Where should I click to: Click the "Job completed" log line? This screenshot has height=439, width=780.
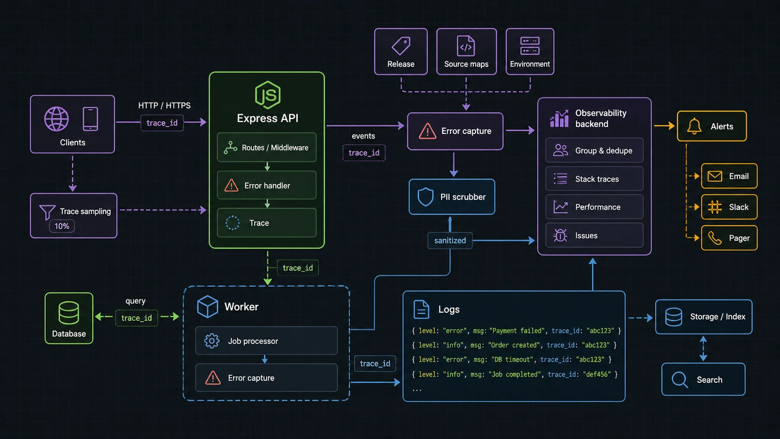515,374
